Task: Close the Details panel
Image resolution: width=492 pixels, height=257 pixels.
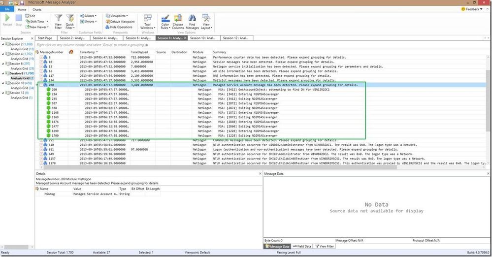Action: (x=260, y=173)
